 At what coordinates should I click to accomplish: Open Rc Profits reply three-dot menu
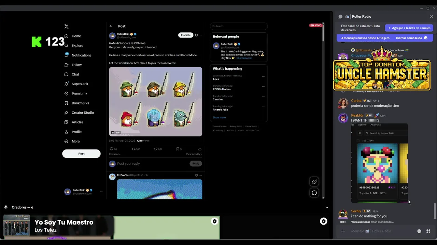pyautogui.click(x=201, y=175)
